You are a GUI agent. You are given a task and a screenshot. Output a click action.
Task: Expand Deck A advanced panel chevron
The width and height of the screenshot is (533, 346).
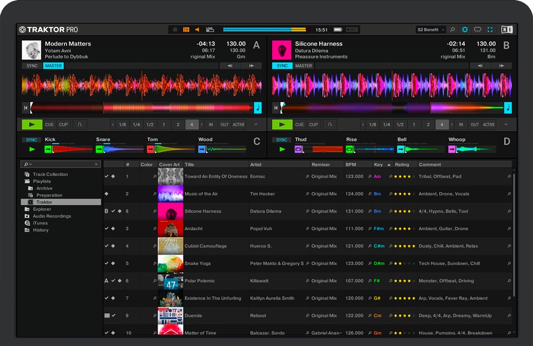point(255,124)
